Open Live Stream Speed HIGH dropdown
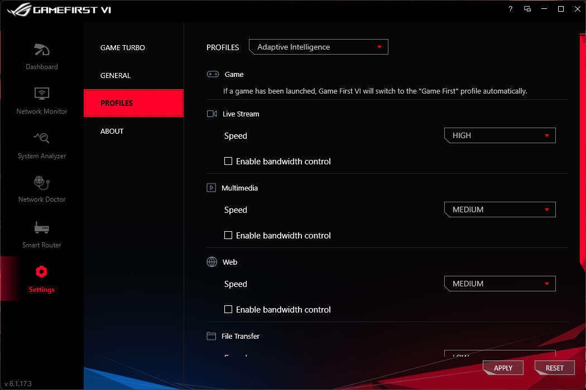This screenshot has width=586, height=390. (x=499, y=135)
